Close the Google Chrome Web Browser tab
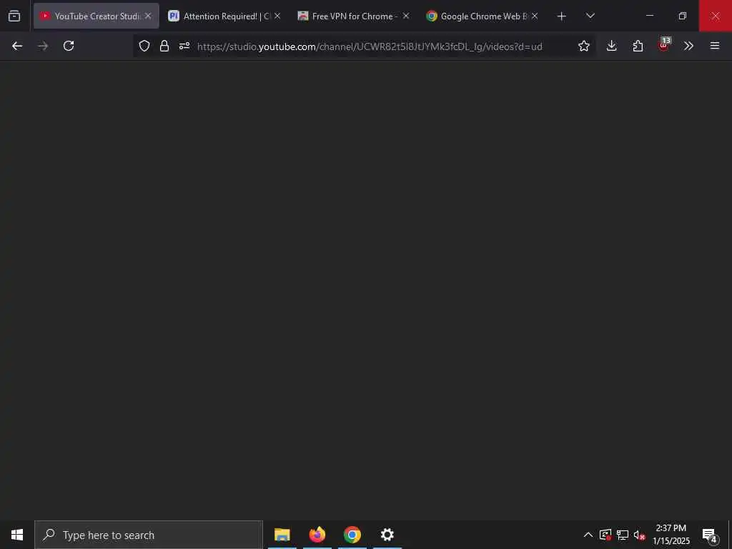The height and width of the screenshot is (549, 732). click(x=535, y=16)
